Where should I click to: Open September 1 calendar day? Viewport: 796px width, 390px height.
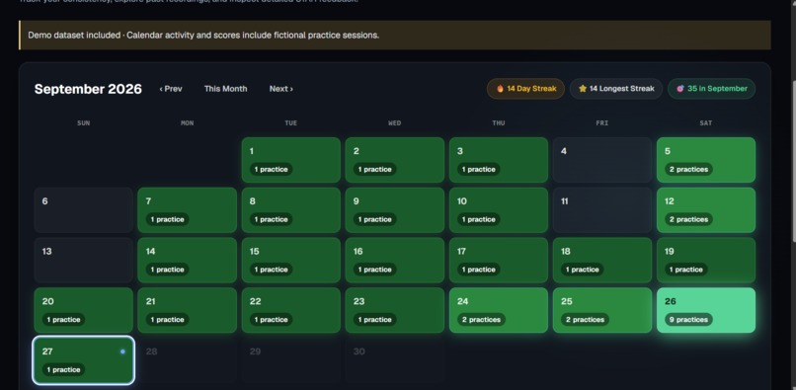click(x=291, y=160)
